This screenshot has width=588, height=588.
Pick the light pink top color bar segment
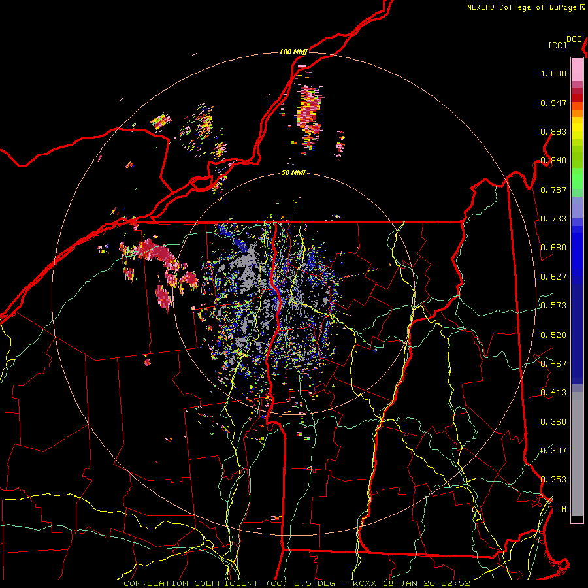click(577, 69)
